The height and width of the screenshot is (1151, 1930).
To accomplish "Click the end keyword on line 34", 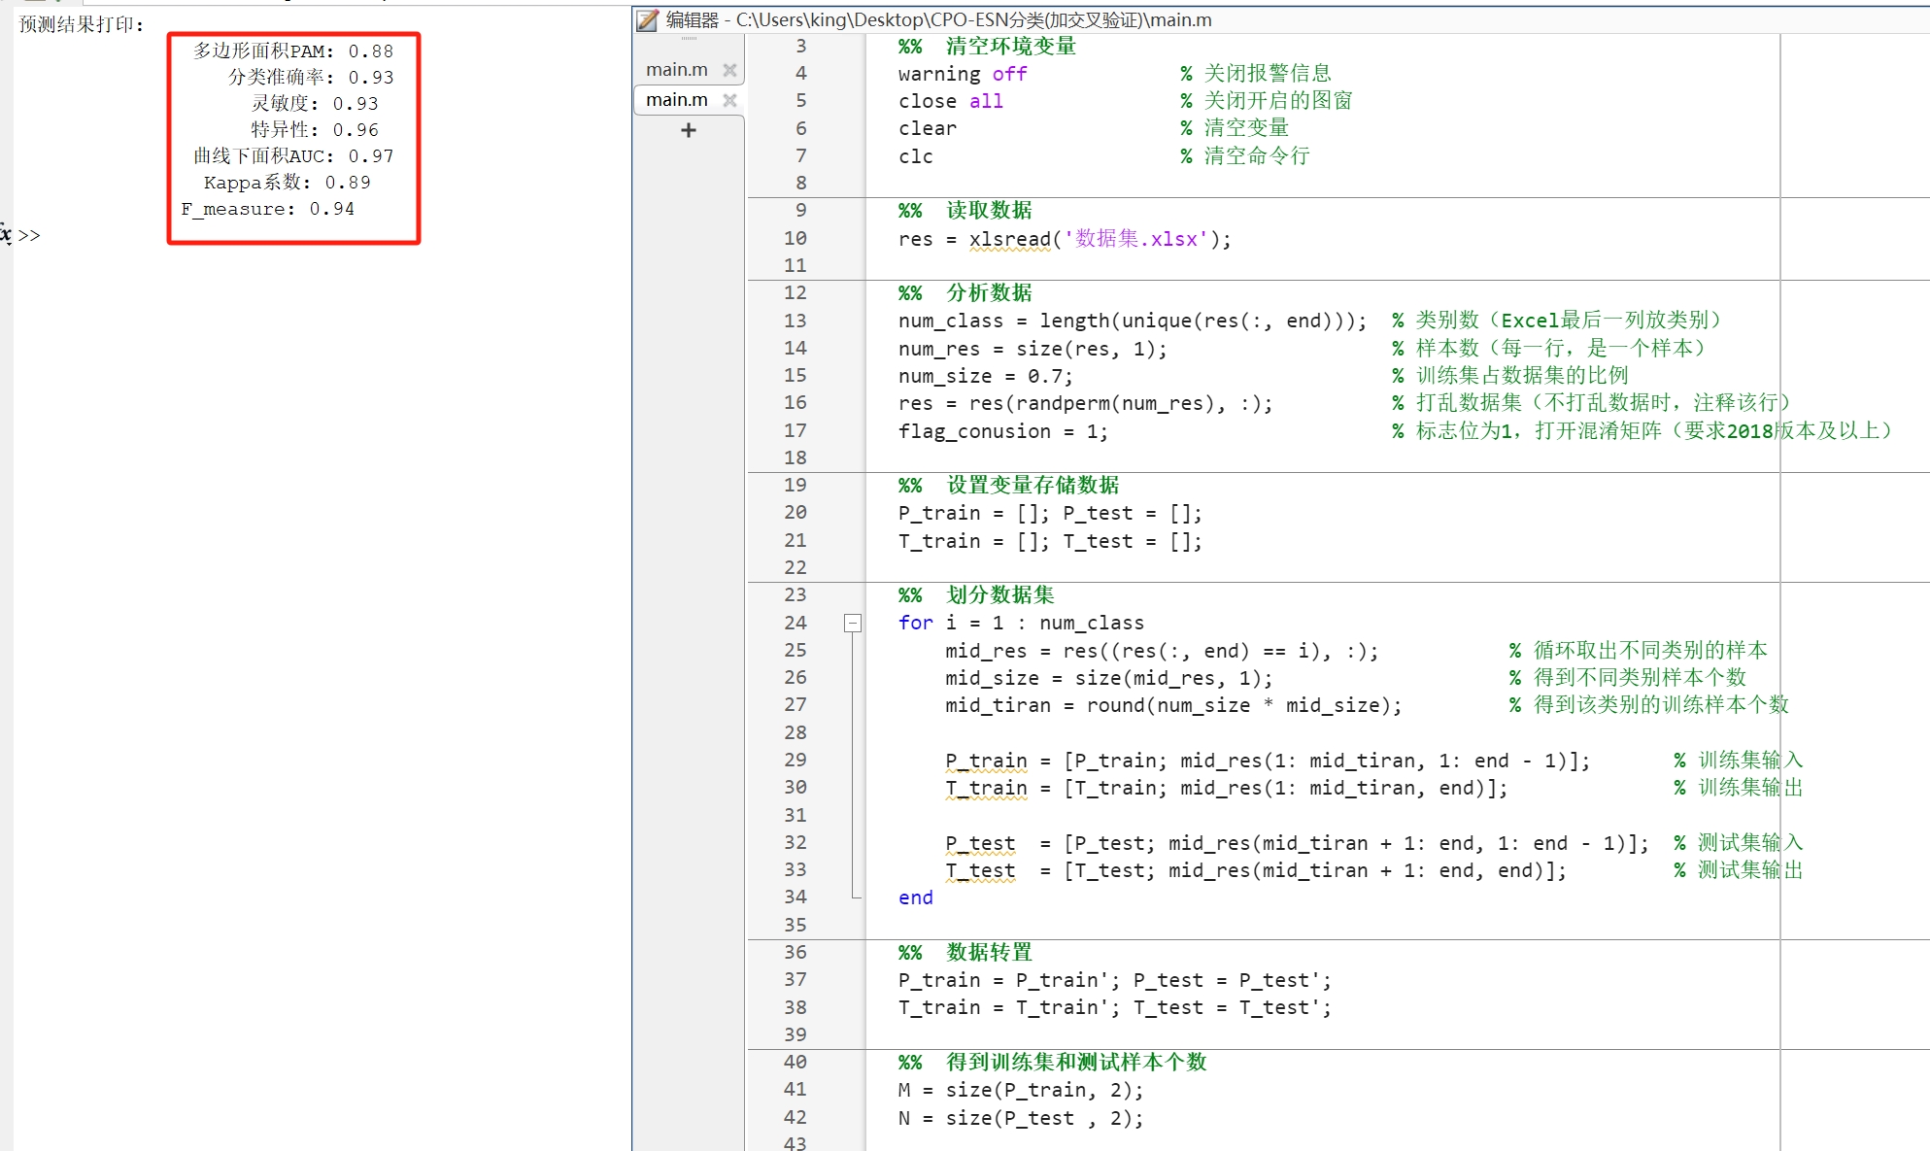I will (915, 897).
